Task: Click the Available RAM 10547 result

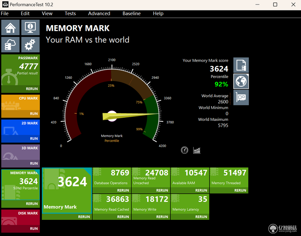Action: (190, 177)
